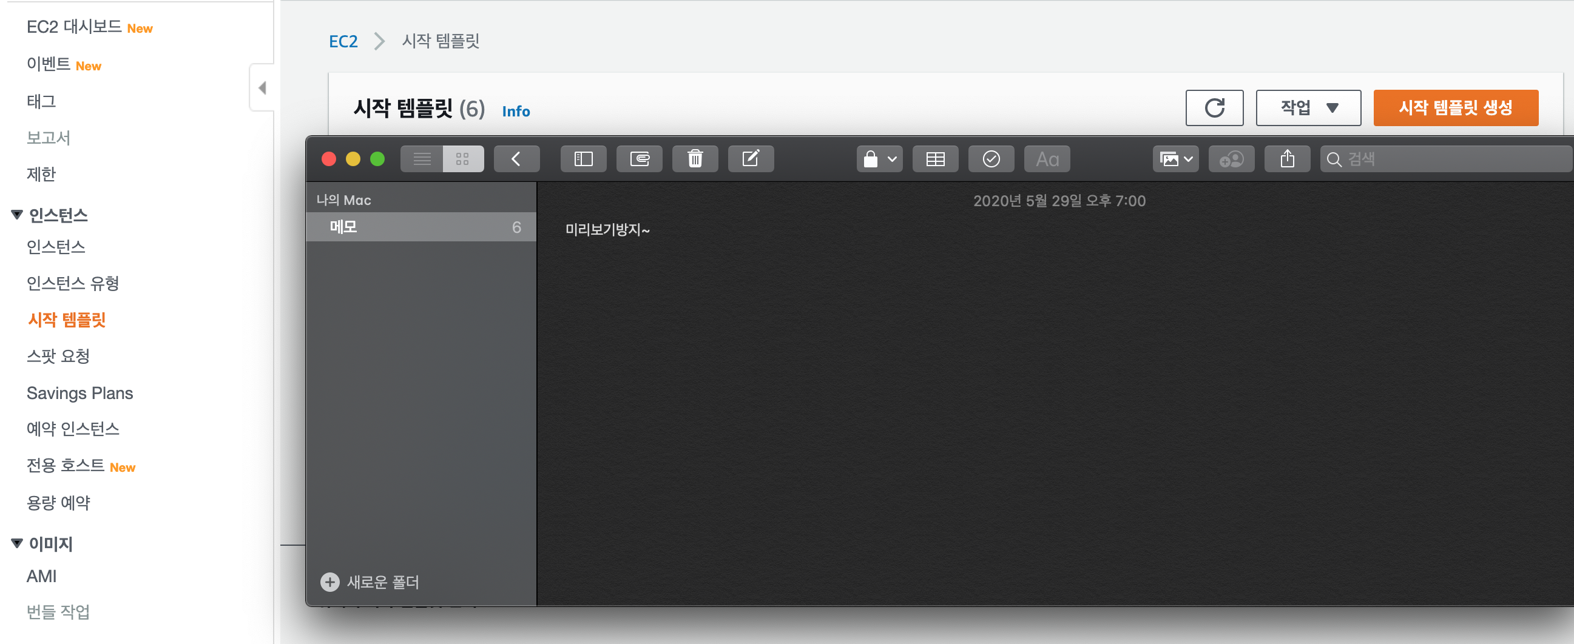This screenshot has height=644, width=1574.
Task: Share the note with share icon
Action: (1288, 159)
